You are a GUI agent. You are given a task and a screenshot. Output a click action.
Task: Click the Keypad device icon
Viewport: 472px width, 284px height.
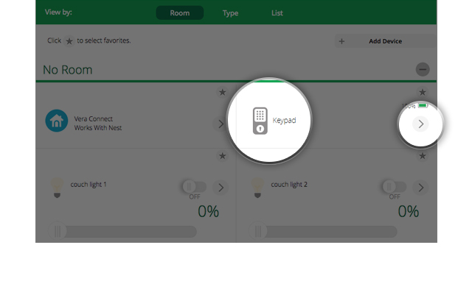coord(260,121)
